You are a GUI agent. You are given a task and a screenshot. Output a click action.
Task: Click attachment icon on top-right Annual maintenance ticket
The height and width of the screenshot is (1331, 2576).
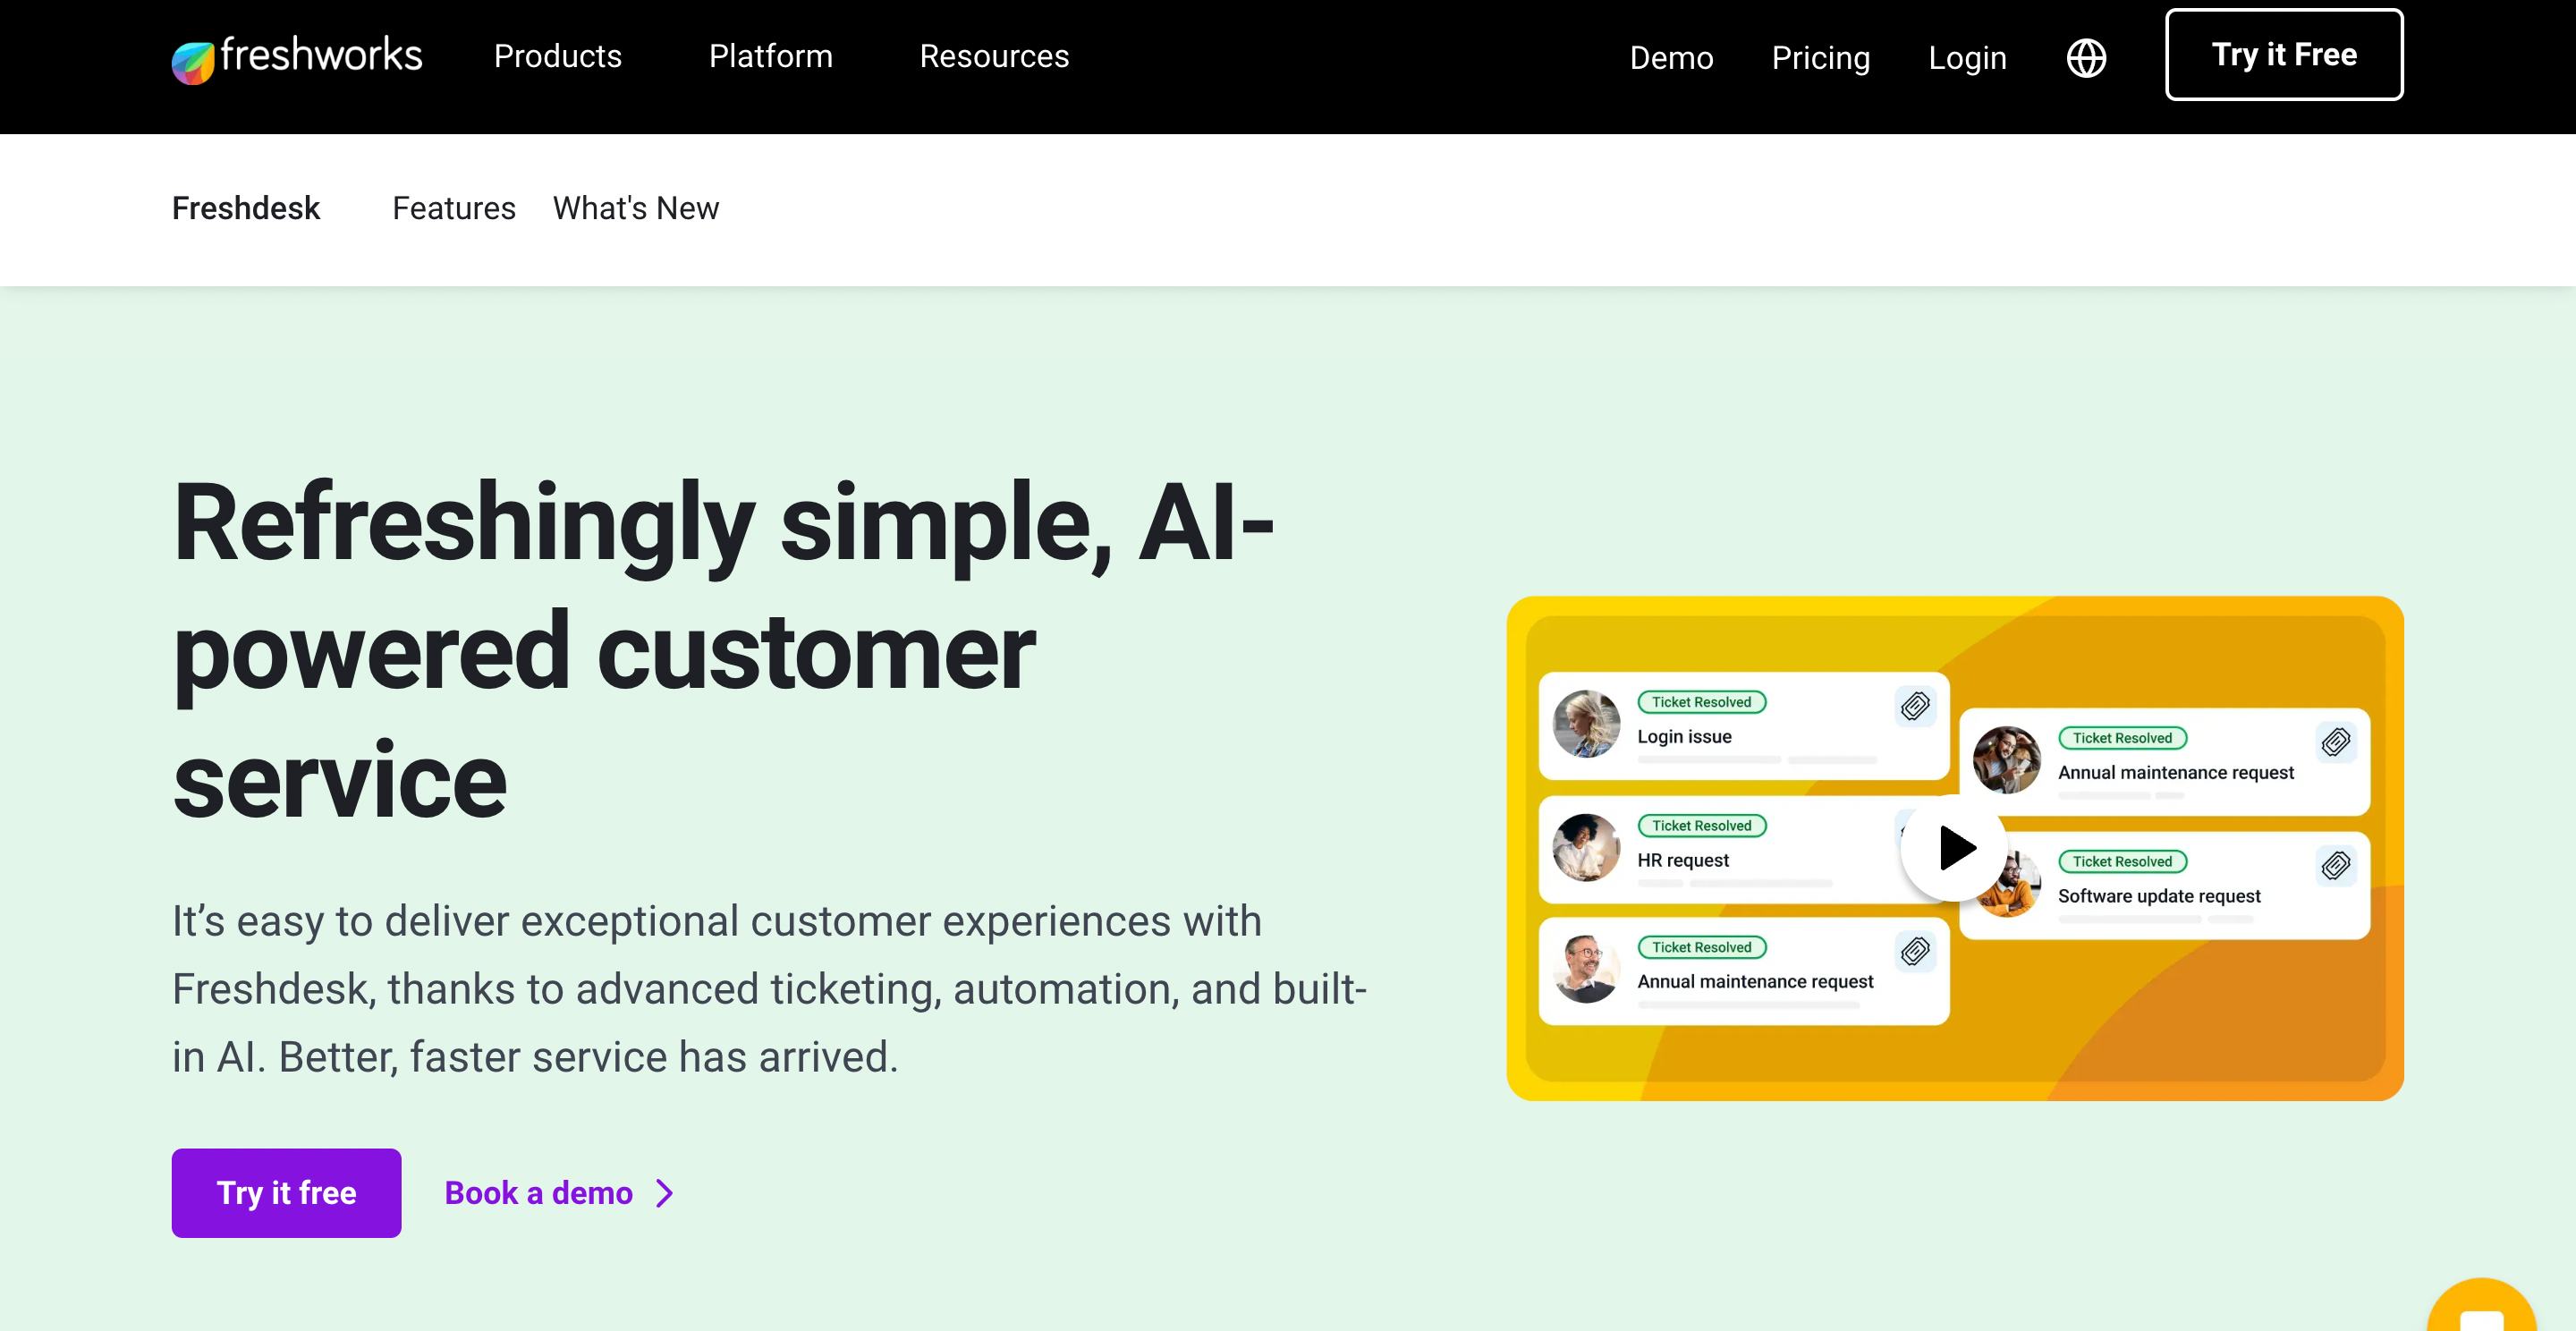(2336, 742)
